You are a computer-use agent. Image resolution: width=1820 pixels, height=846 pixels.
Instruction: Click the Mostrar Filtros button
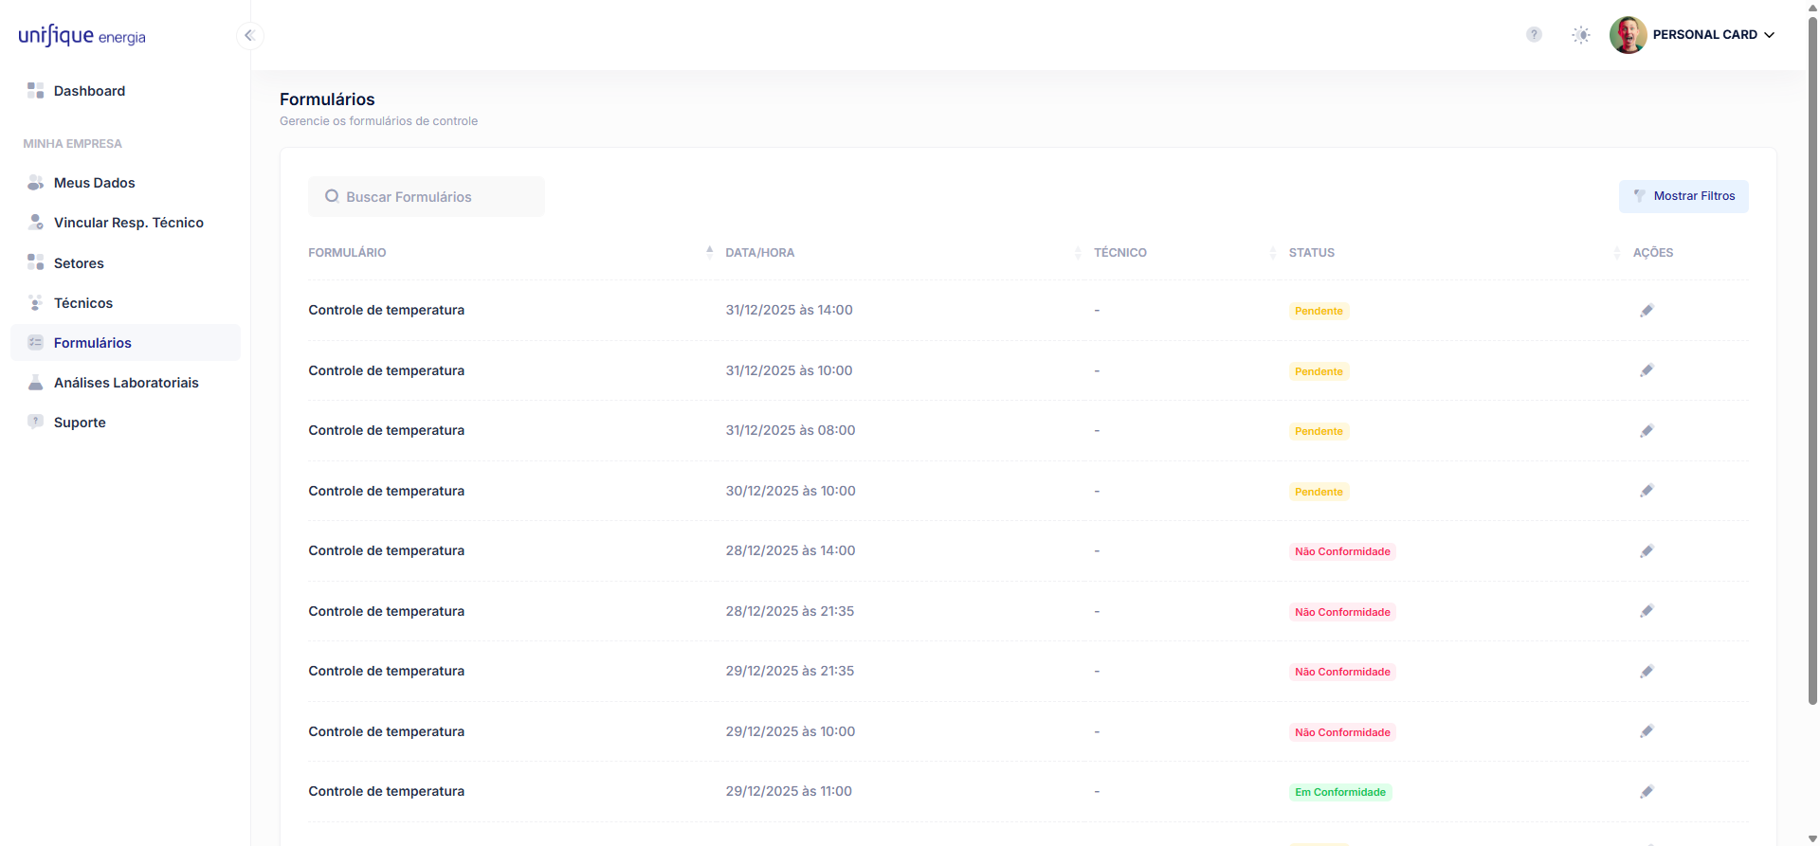point(1683,196)
